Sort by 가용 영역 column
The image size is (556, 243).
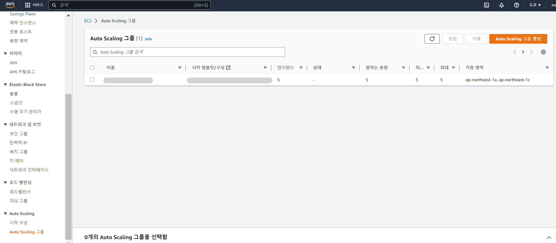547,68
